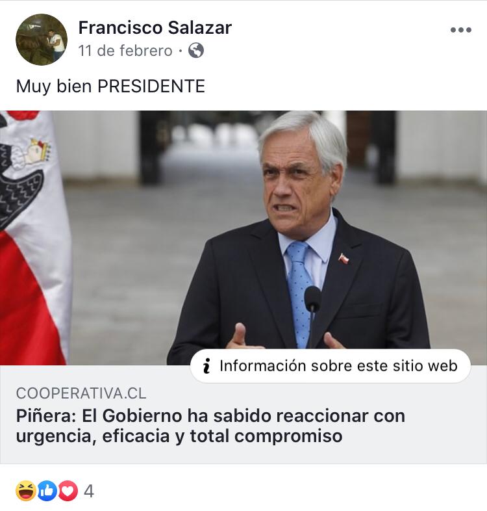The image size is (487, 511).
Task: Click the Haha laughing reaction icon
Action: tap(26, 490)
